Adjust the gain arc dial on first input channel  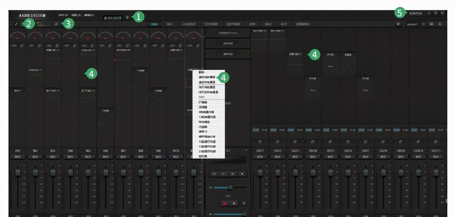[17, 36]
